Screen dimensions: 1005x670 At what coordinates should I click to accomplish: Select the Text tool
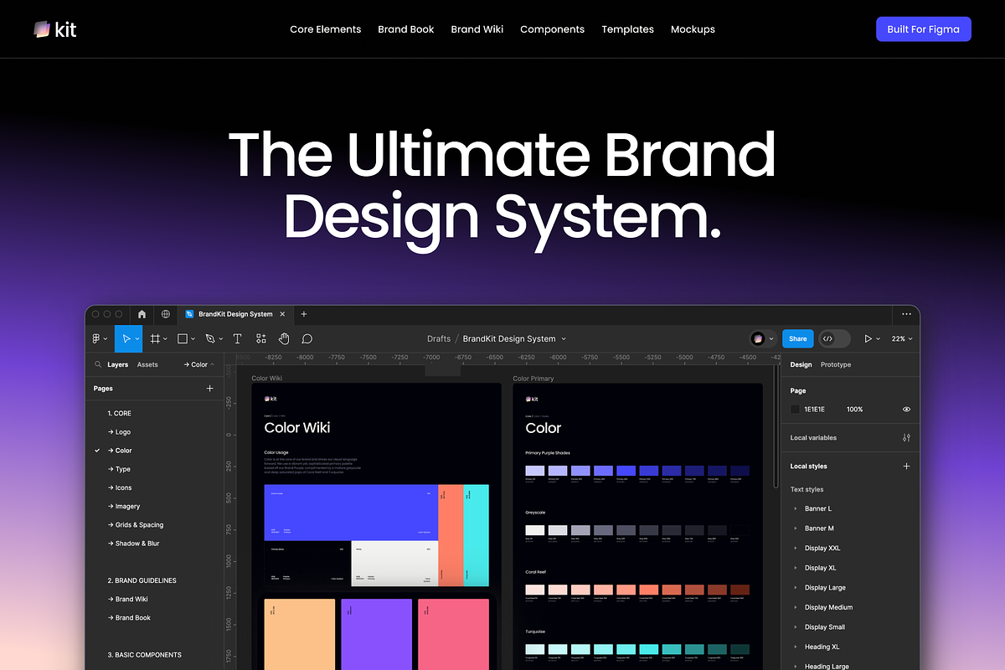pyautogui.click(x=237, y=338)
